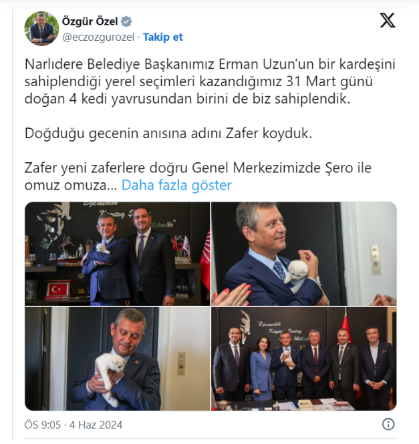Image resolution: width=419 pixels, height=444 pixels.
Task: Click the X logo icon
Action: pyautogui.click(x=388, y=21)
